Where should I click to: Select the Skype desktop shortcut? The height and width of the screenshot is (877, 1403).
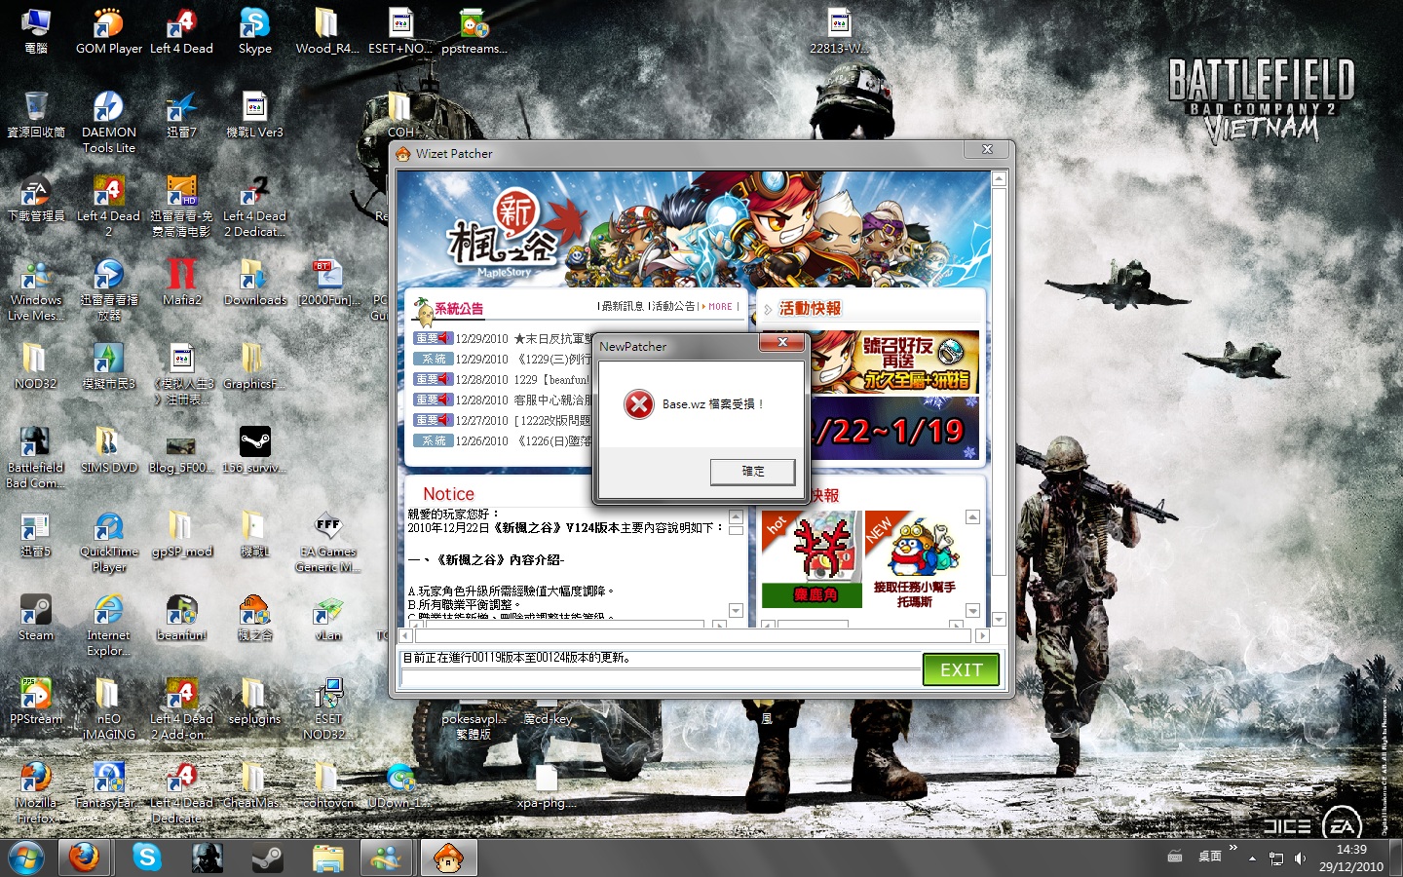pyautogui.click(x=254, y=31)
